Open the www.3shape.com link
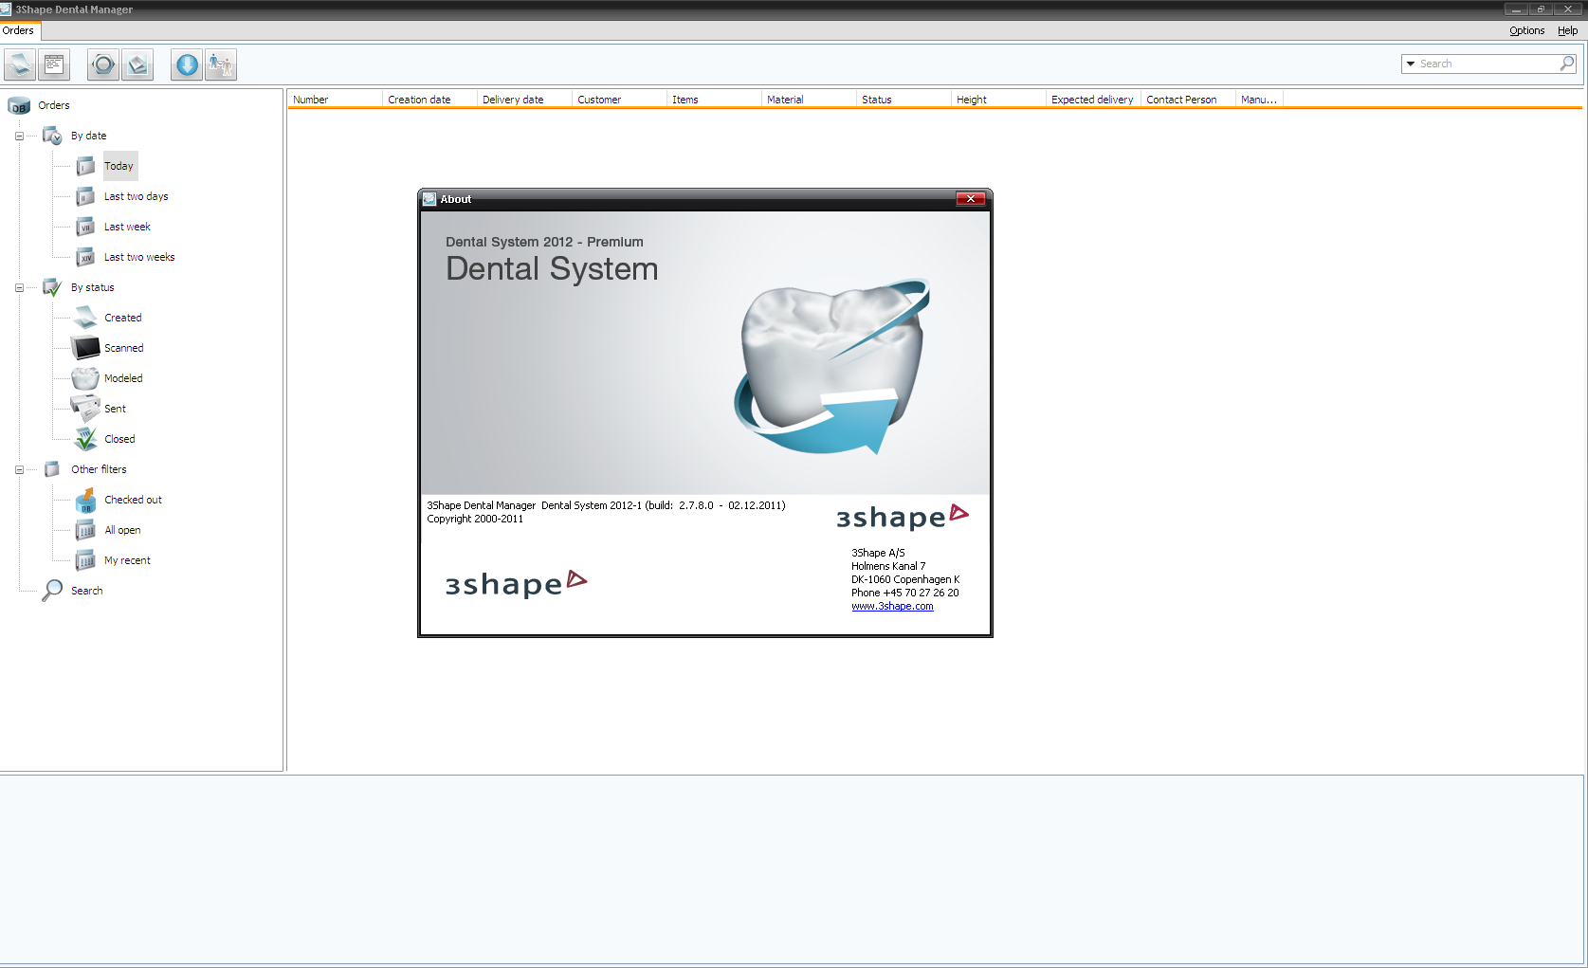This screenshot has width=1588, height=968. [892, 607]
